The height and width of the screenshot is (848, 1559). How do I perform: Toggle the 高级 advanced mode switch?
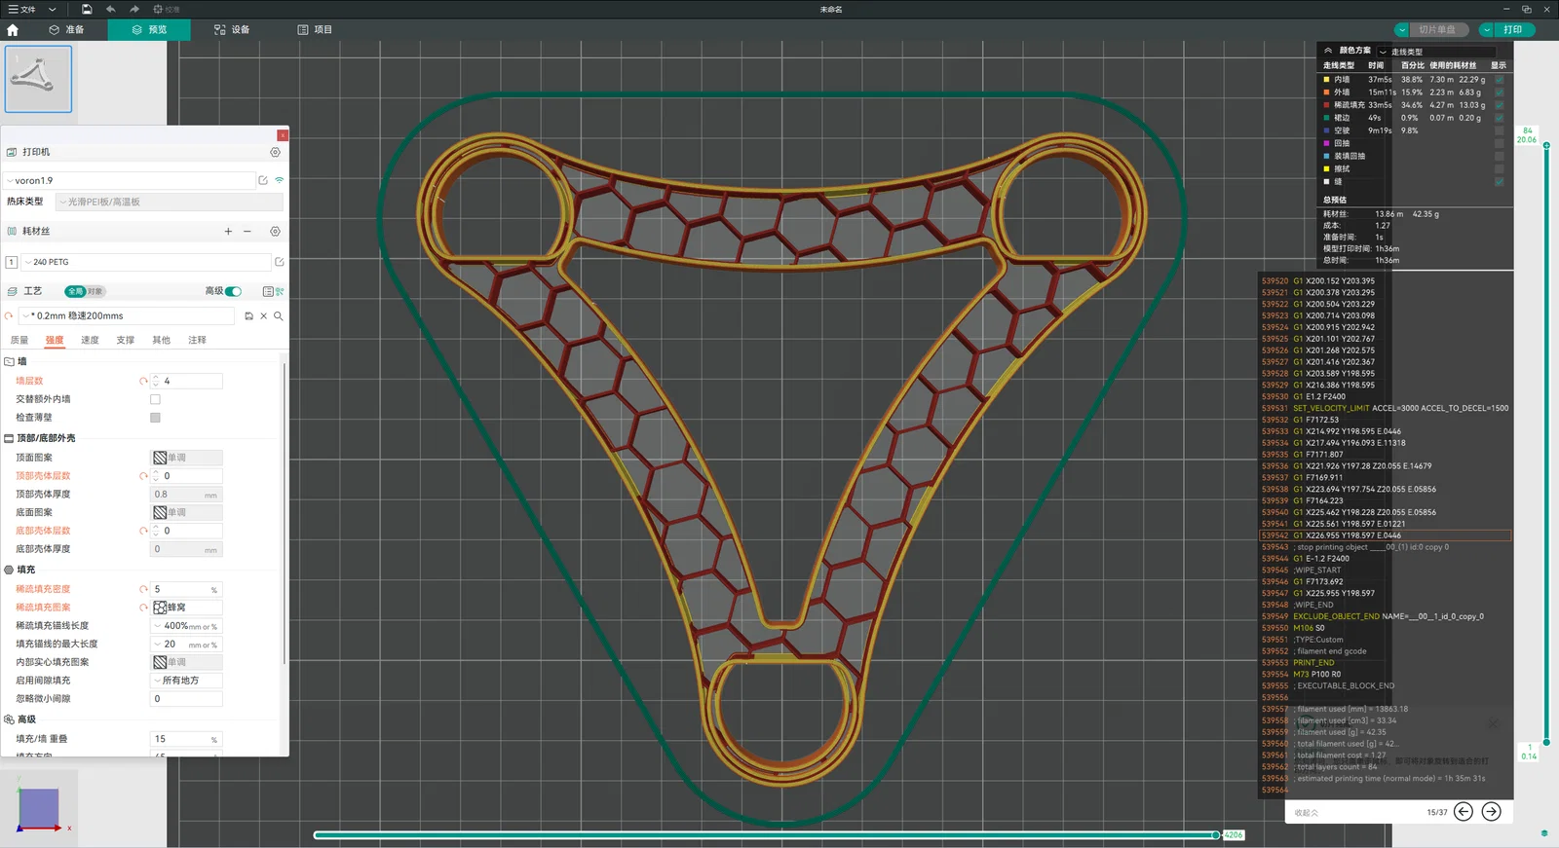234,291
